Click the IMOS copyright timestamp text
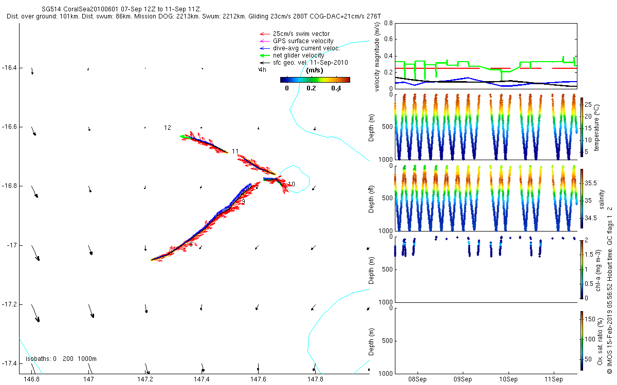Viewport: 617px width, 385px height. point(609,290)
